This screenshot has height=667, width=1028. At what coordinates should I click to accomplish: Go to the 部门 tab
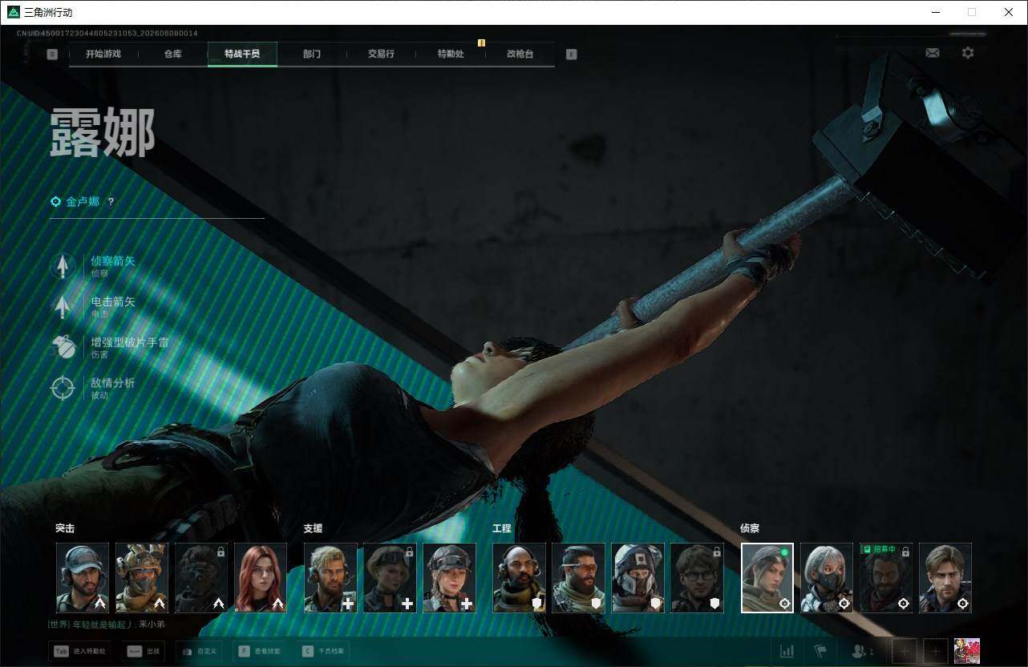point(312,55)
